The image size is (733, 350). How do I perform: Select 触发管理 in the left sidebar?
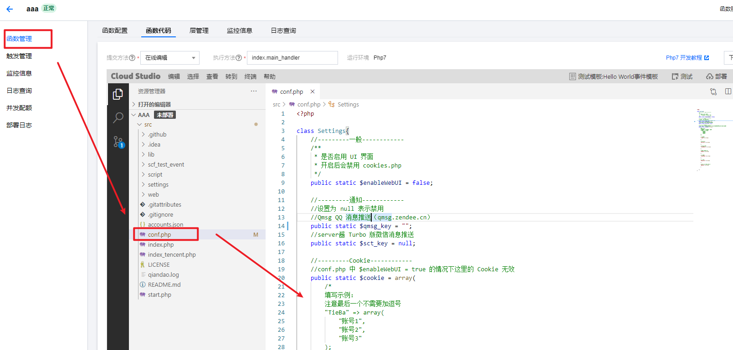click(19, 56)
